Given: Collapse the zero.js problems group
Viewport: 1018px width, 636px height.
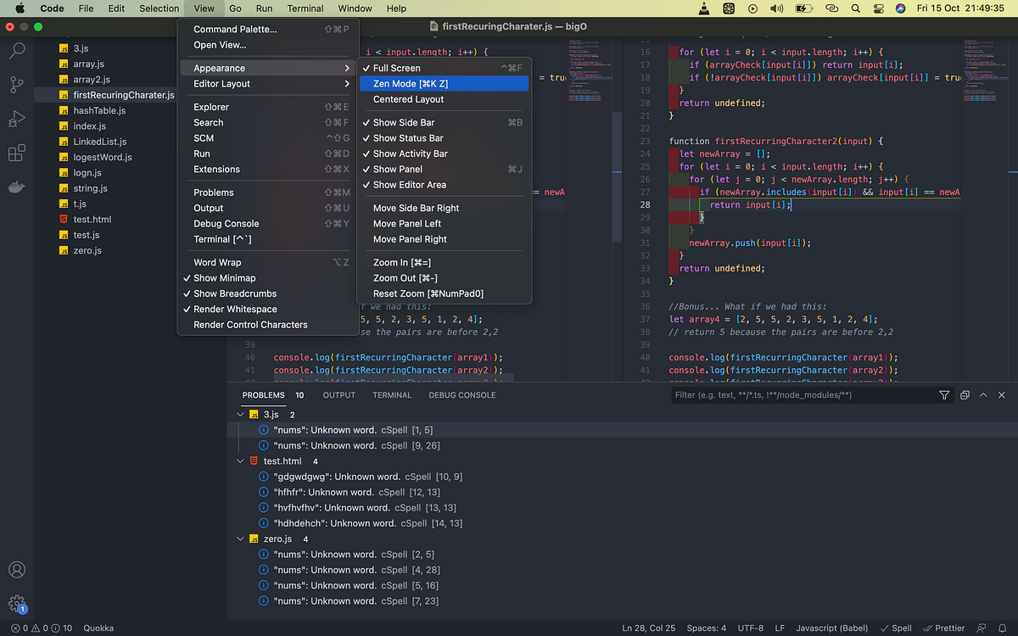Looking at the screenshot, I should pos(240,538).
